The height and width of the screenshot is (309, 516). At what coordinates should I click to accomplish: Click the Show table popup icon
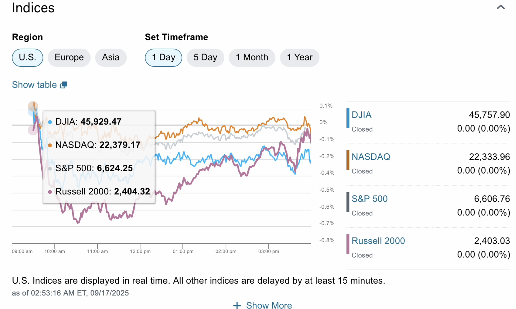click(64, 85)
